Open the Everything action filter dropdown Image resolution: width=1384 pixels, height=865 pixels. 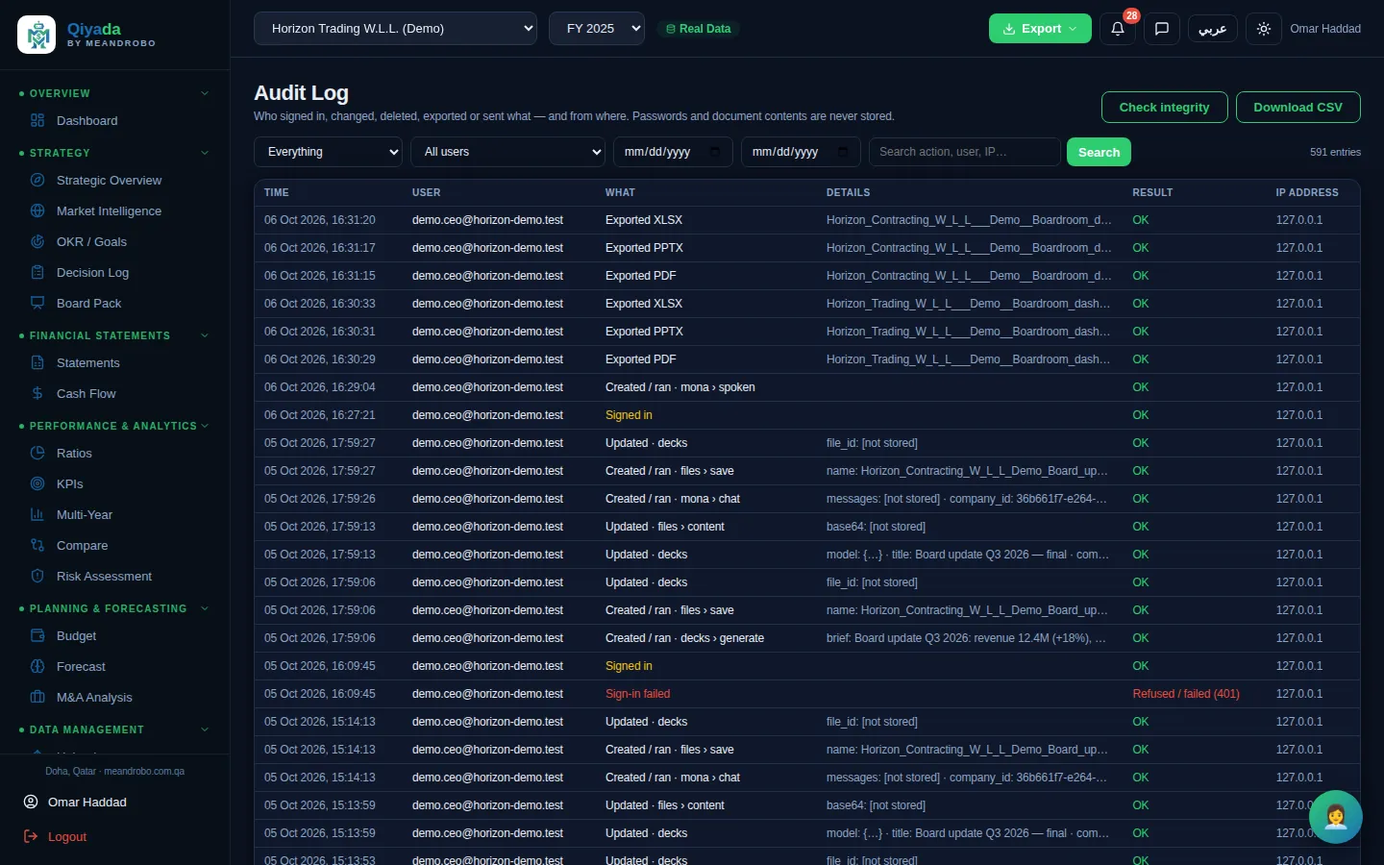click(329, 152)
